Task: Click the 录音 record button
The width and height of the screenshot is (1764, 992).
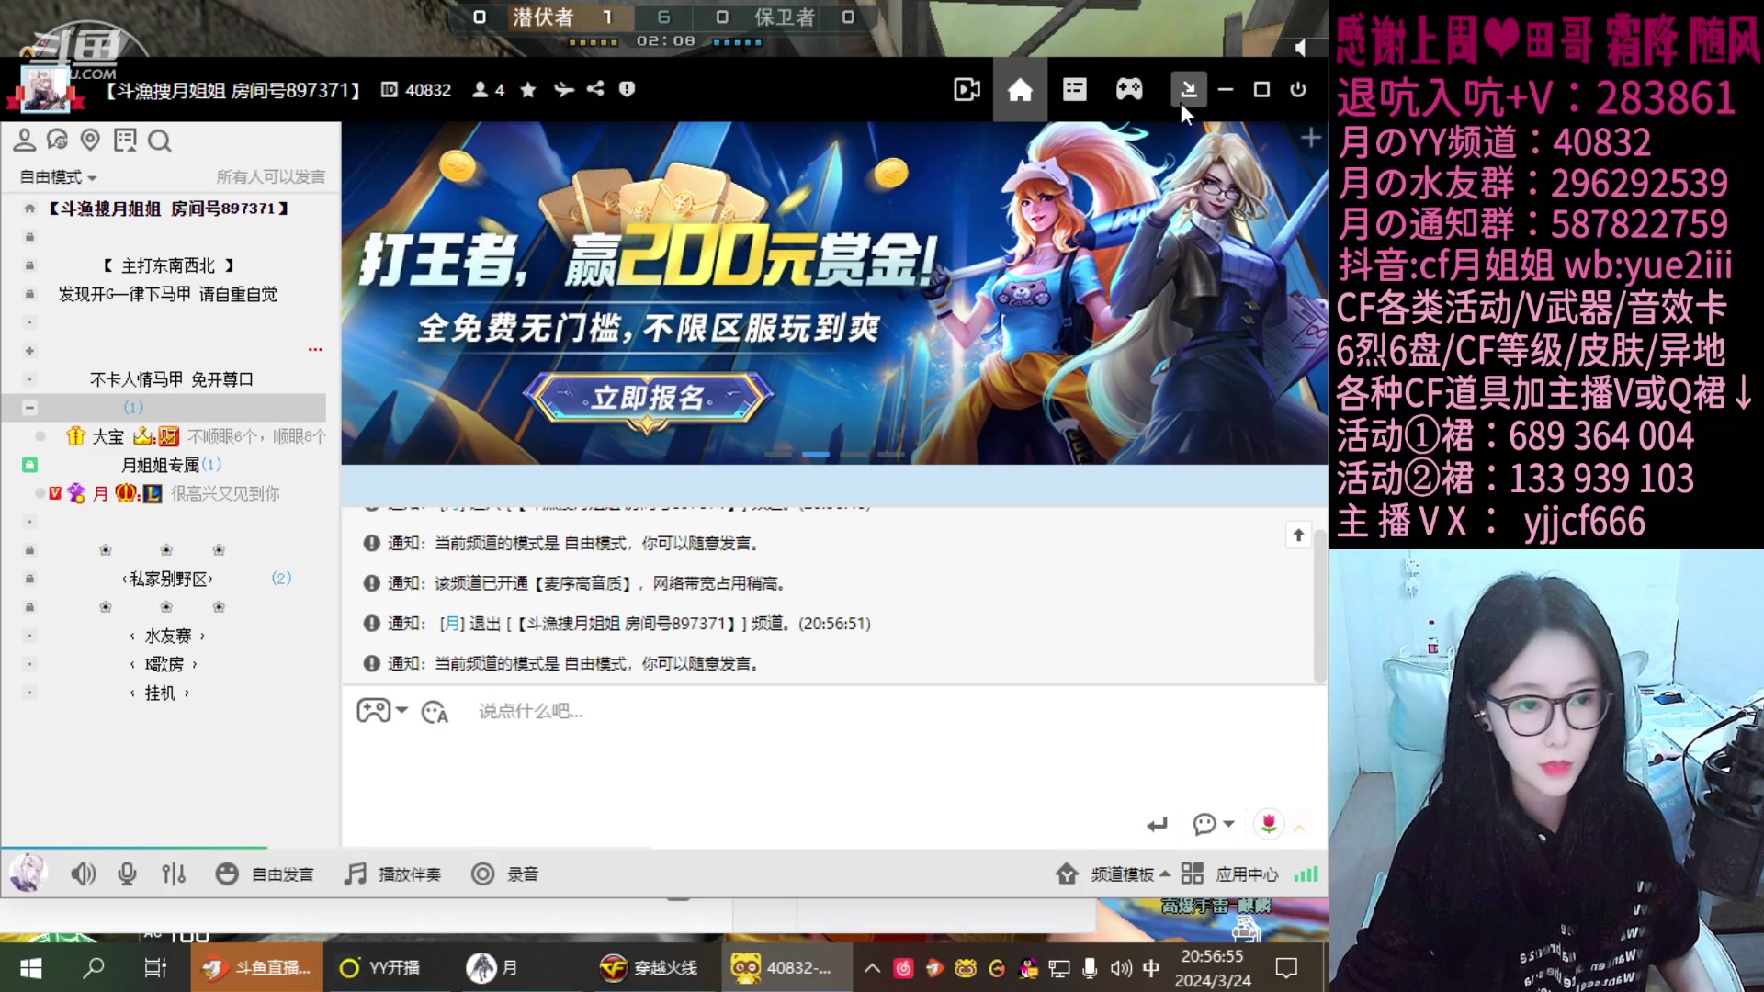Action: click(x=504, y=874)
